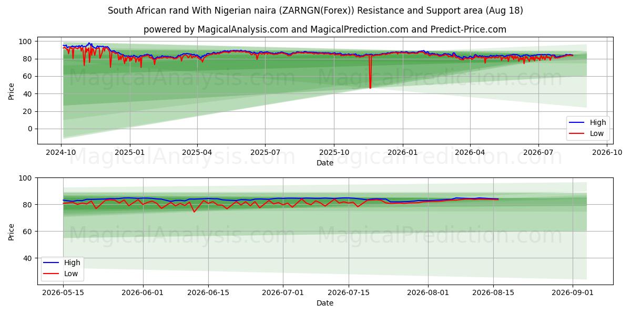
Task: Click the '60' price tick on upper chart
Action: [28, 76]
